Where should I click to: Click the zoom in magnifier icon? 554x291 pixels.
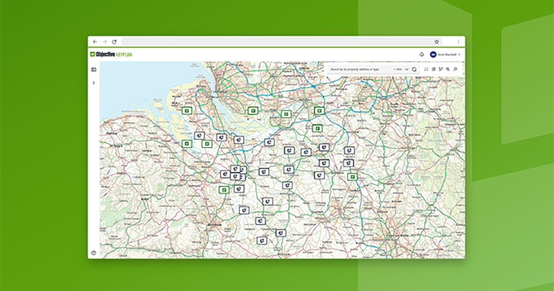(x=448, y=69)
